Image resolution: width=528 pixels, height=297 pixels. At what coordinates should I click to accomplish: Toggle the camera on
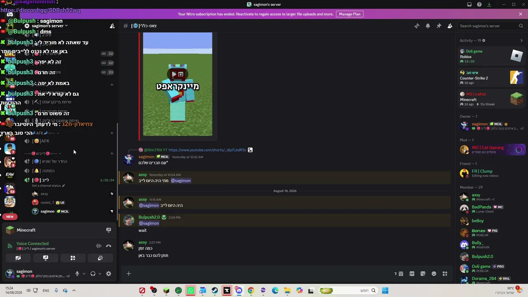point(18,258)
